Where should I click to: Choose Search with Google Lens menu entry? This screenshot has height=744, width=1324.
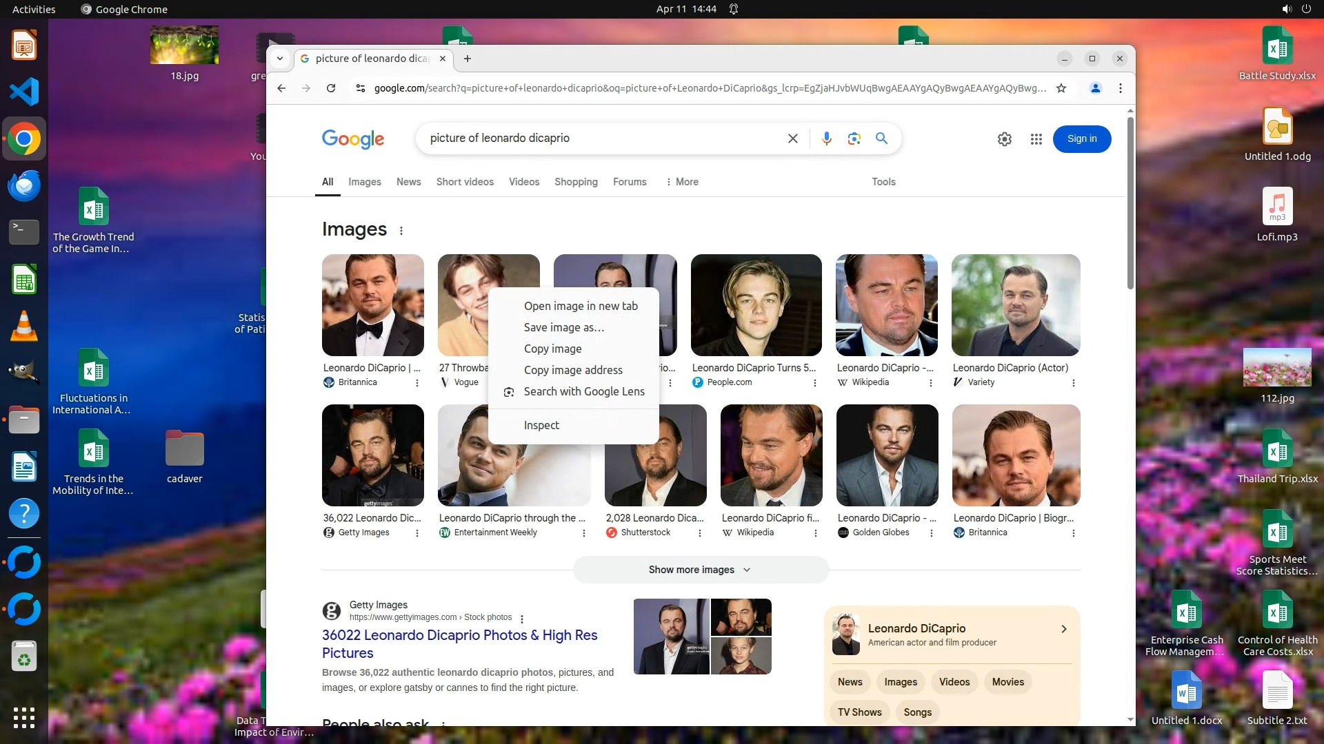583,391
